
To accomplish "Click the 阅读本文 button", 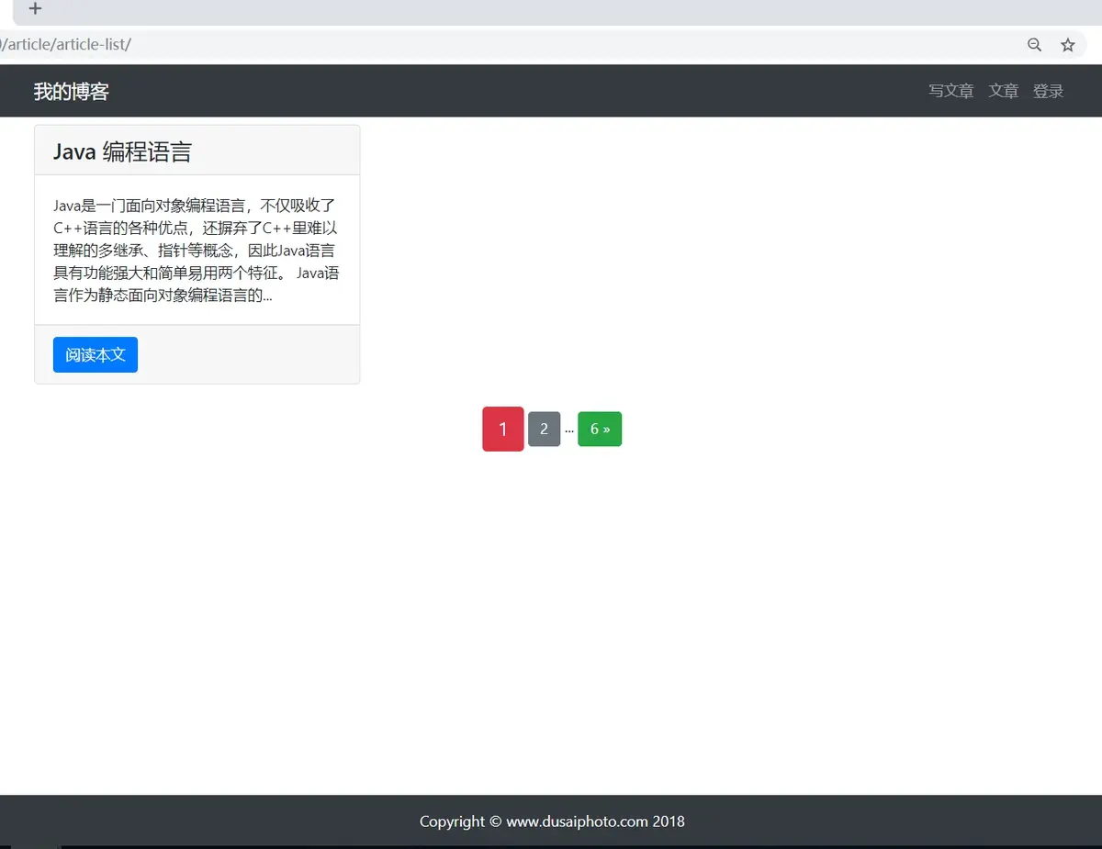I will (x=96, y=354).
